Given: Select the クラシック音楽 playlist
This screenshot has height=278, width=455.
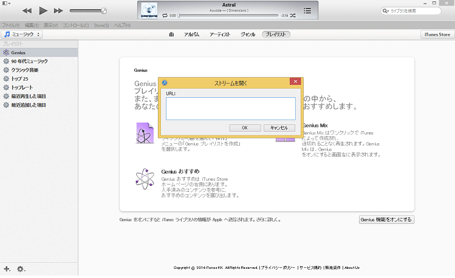Looking at the screenshot, I should tap(39, 70).
